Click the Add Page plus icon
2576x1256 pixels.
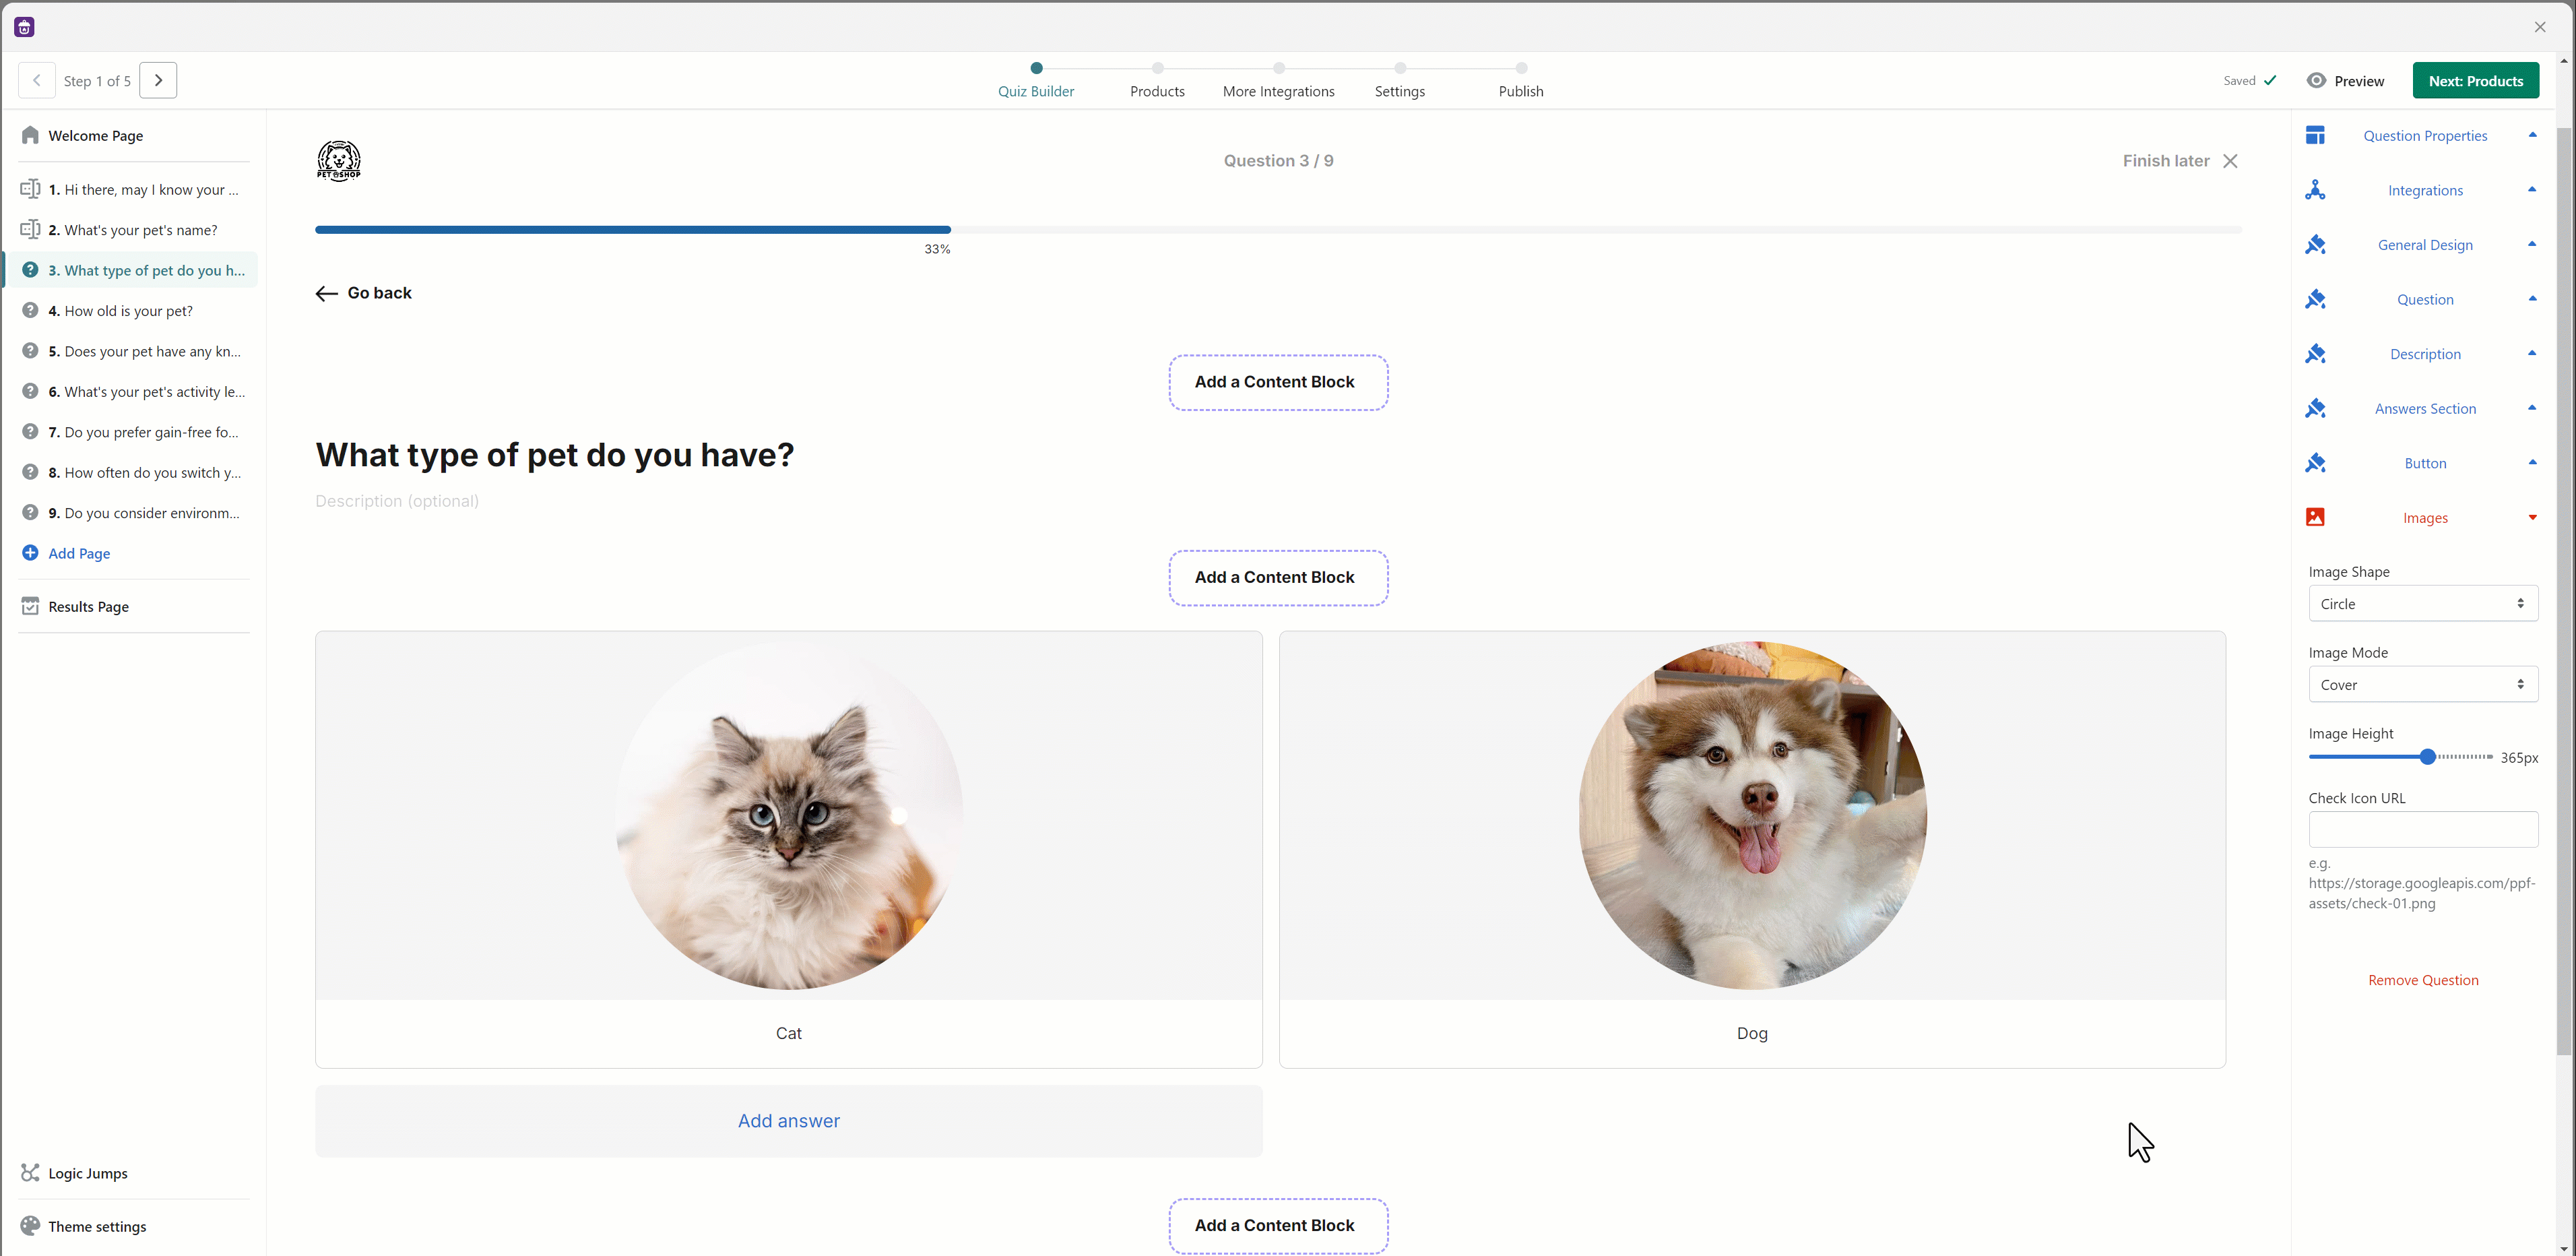point(30,553)
